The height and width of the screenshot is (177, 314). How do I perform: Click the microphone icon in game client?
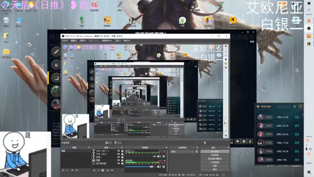pyautogui.click(x=250, y=142)
